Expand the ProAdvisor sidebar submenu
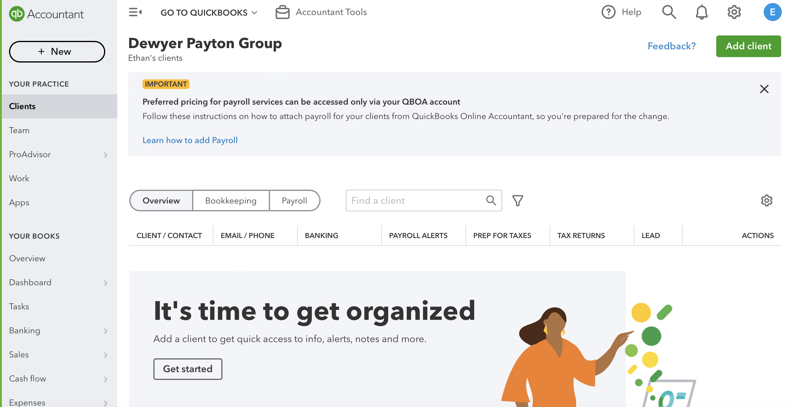The width and height of the screenshot is (789, 407). pos(106,155)
